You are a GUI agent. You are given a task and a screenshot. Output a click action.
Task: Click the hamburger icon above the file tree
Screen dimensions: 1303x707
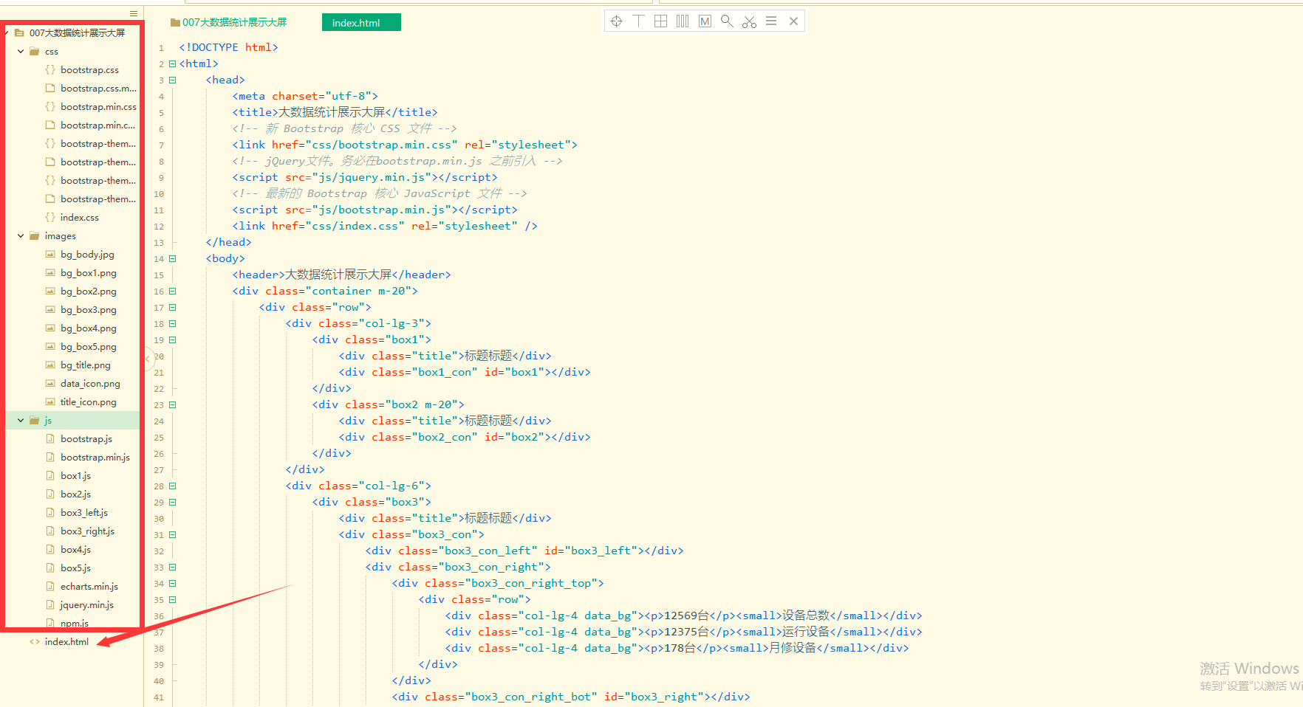tap(134, 13)
